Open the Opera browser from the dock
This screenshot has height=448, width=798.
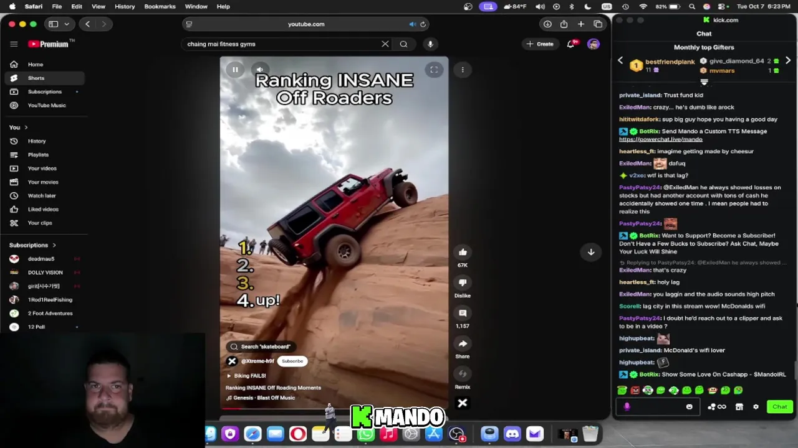pyautogui.click(x=298, y=434)
